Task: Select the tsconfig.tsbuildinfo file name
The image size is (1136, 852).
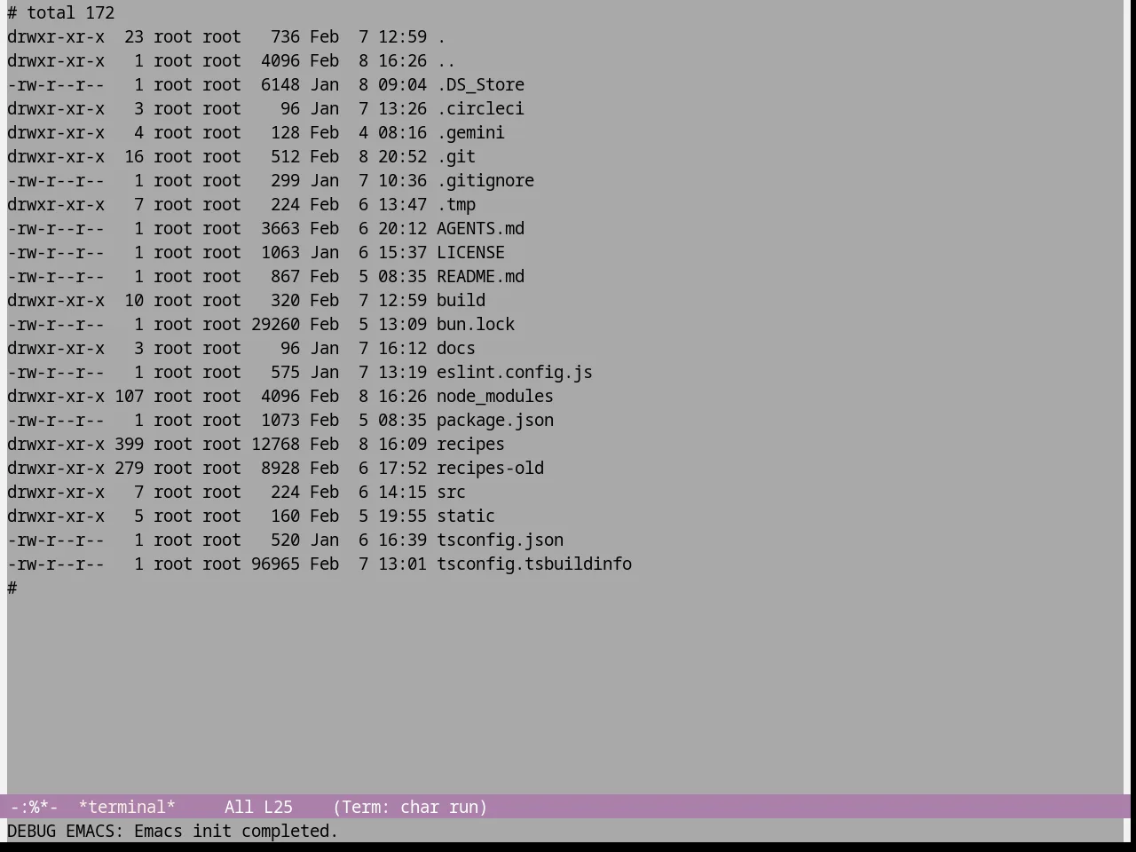Action: [534, 564]
